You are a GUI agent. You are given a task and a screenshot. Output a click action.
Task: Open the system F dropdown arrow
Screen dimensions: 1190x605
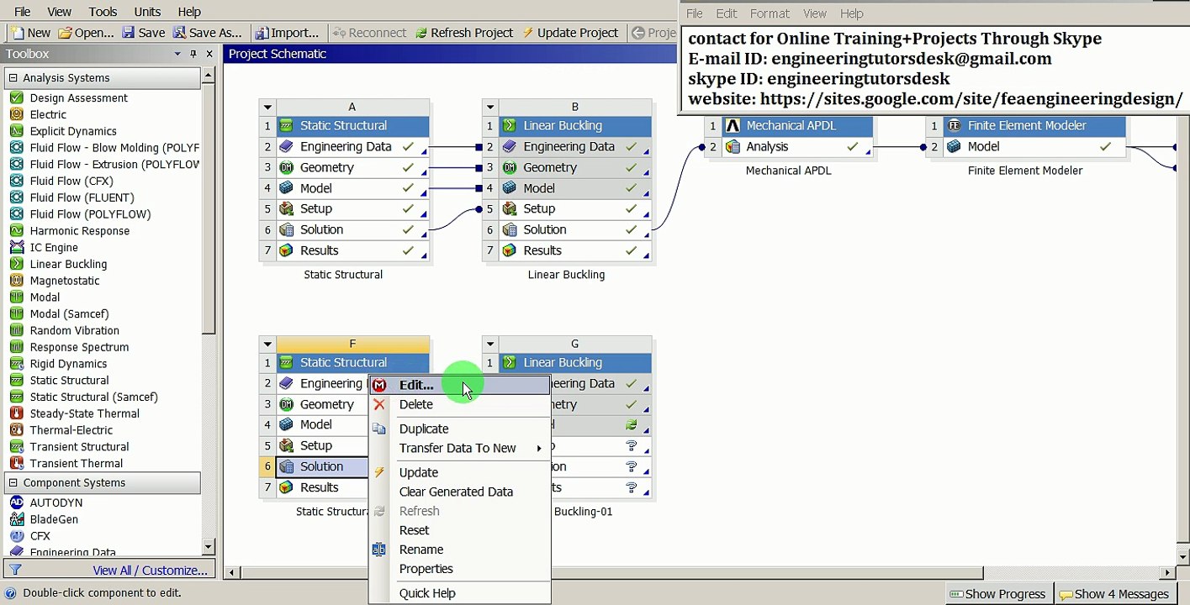[x=267, y=344]
